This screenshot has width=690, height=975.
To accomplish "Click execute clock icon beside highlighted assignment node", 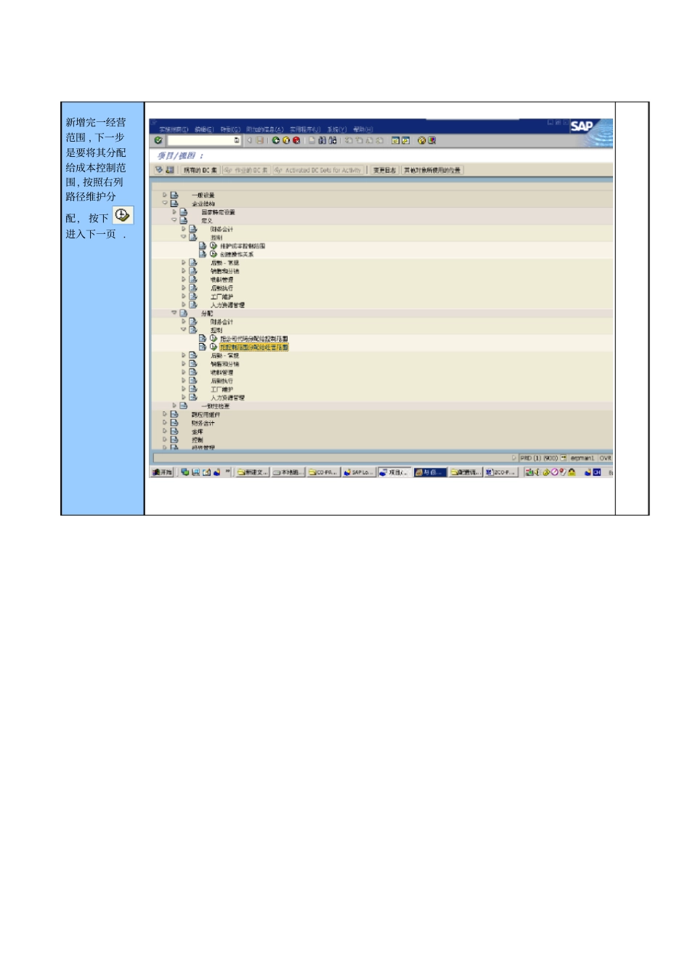I will (x=214, y=347).
